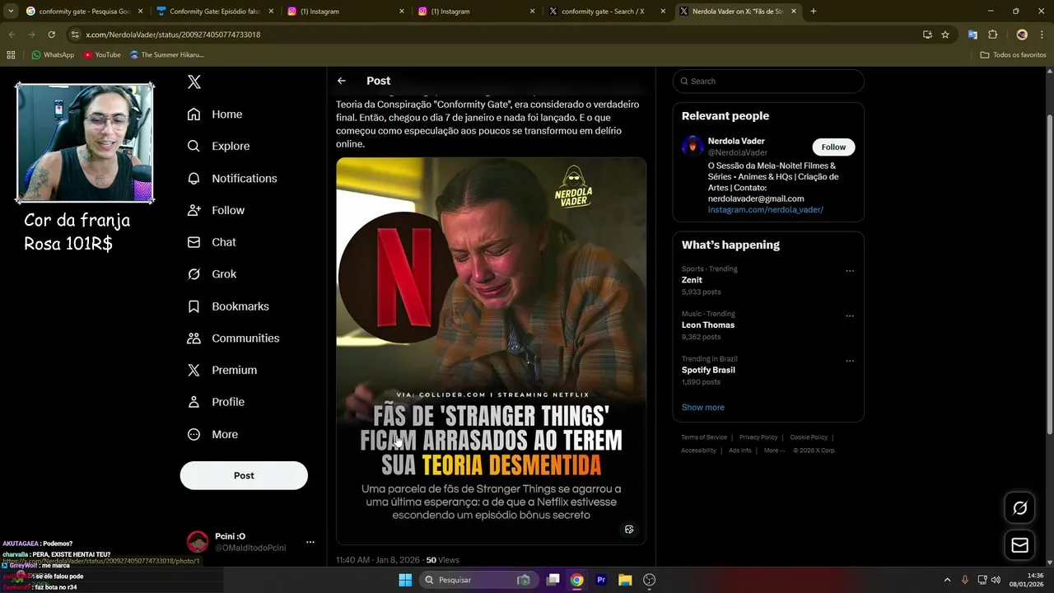Open the Explore page
Viewport: 1054px width, 593px height.
(x=218, y=146)
